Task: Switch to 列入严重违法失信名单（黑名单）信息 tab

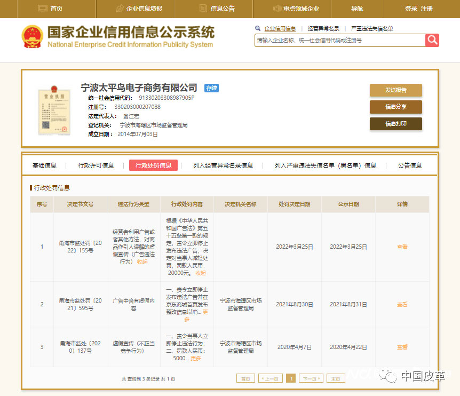Action: coord(326,165)
